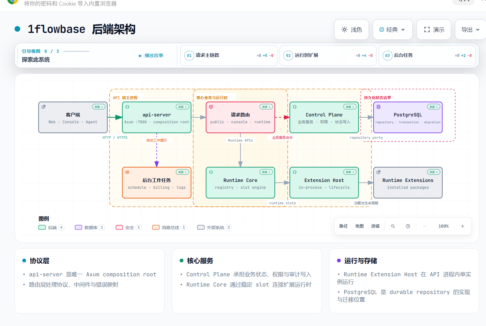Zoom in with the plus button
The width and height of the screenshot is (486, 326).
click(x=462, y=226)
